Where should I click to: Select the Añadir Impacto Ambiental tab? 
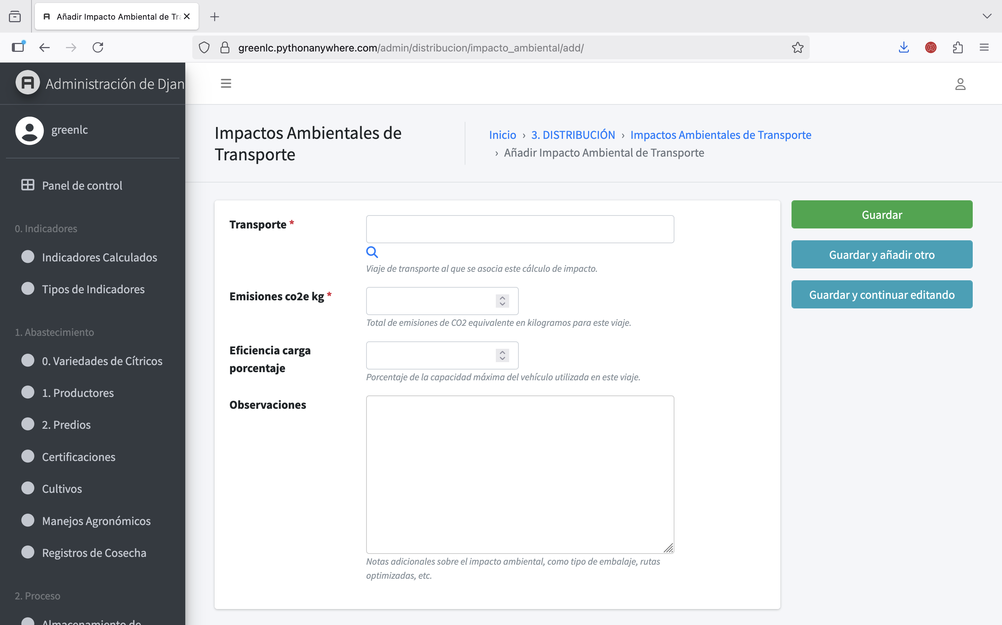coord(112,16)
